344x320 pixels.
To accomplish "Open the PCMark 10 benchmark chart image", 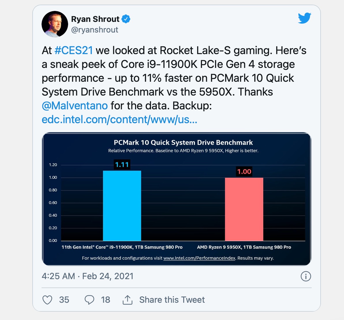I will (x=177, y=199).
